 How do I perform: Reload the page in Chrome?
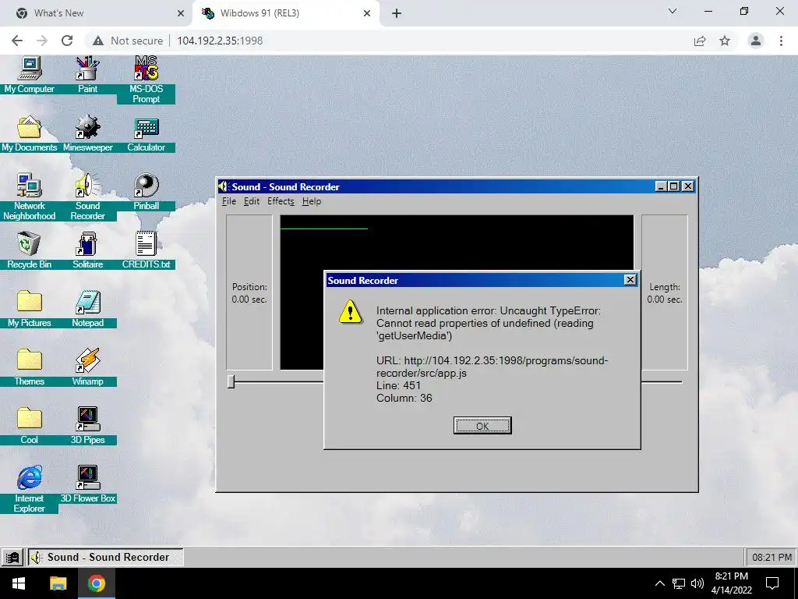point(67,41)
